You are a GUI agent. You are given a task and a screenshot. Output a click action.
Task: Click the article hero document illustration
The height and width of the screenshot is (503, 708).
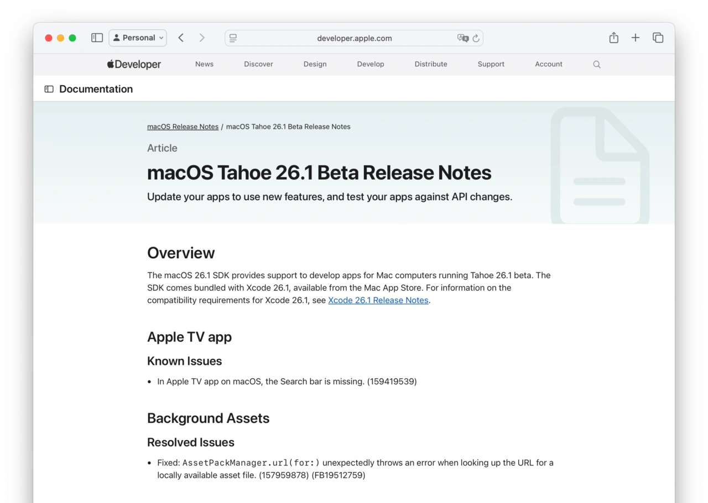(x=600, y=163)
